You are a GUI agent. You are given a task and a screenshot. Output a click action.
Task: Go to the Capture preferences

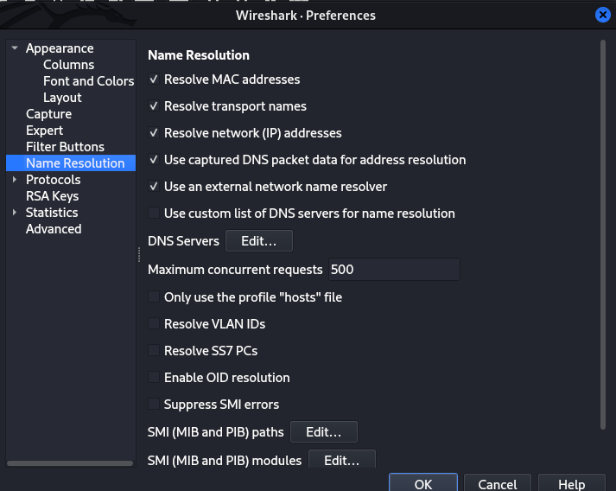[48, 114]
